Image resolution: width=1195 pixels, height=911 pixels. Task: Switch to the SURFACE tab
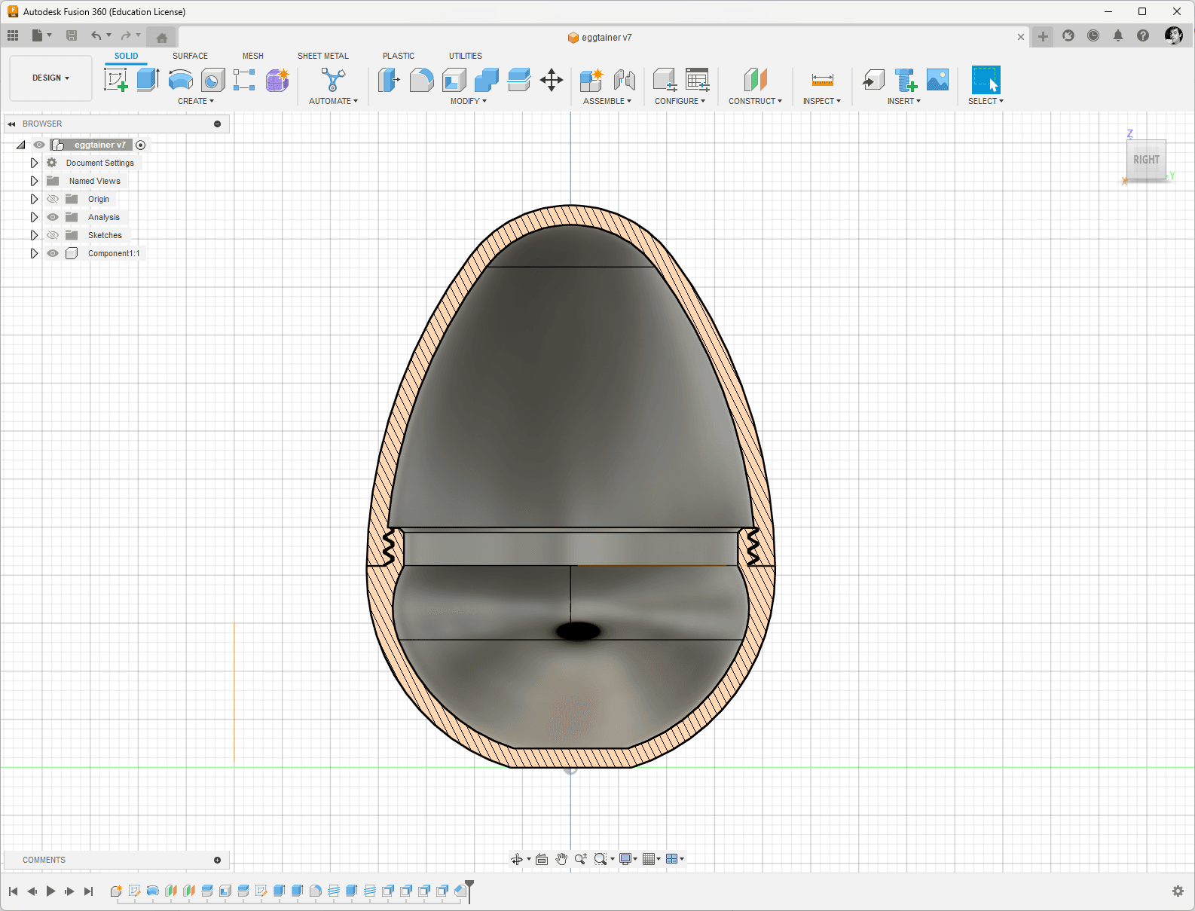pyautogui.click(x=190, y=56)
